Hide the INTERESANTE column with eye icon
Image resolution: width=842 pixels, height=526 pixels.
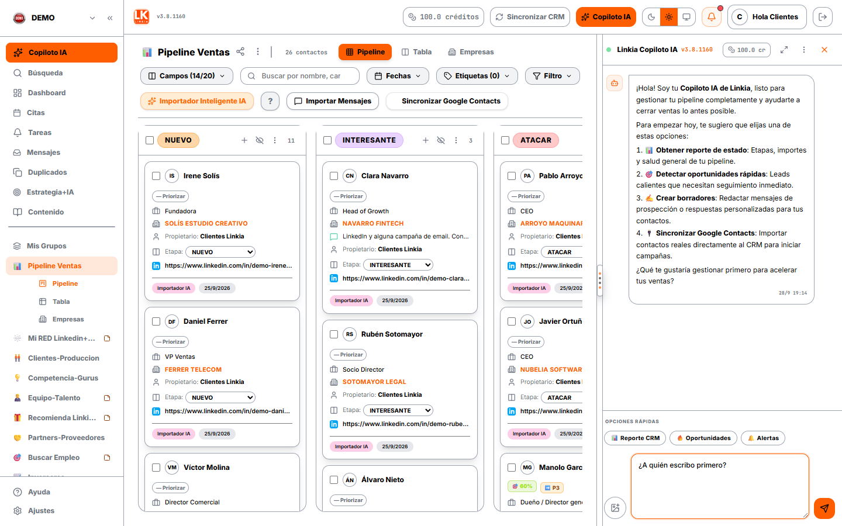point(441,140)
